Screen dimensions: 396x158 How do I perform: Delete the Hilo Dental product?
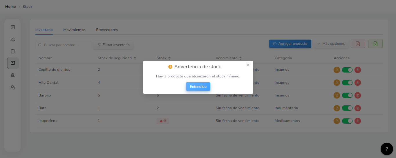pos(358,83)
